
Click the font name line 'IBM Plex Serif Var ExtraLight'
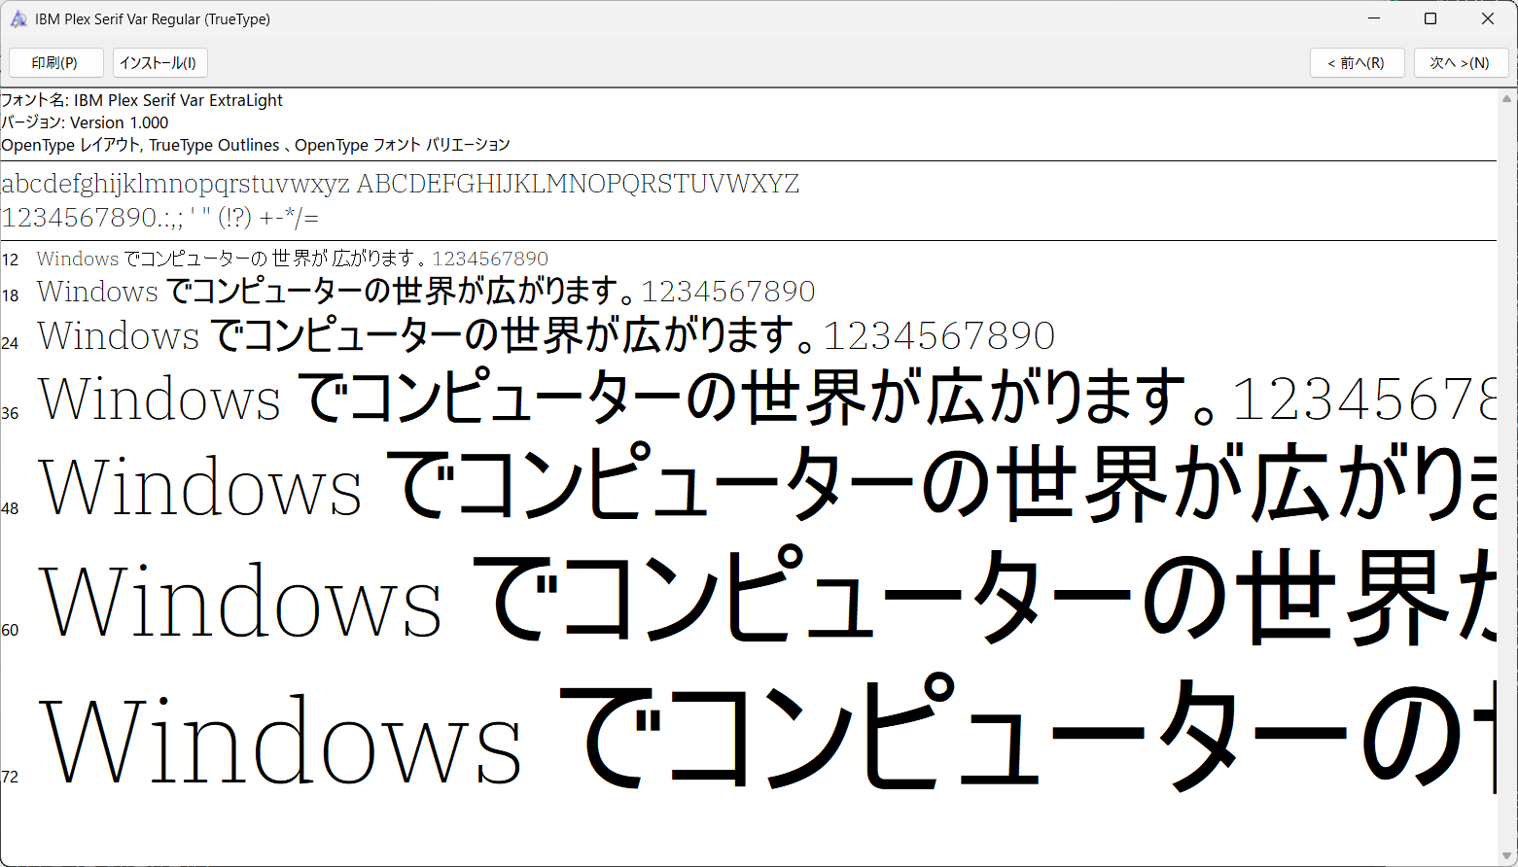[x=142, y=100]
